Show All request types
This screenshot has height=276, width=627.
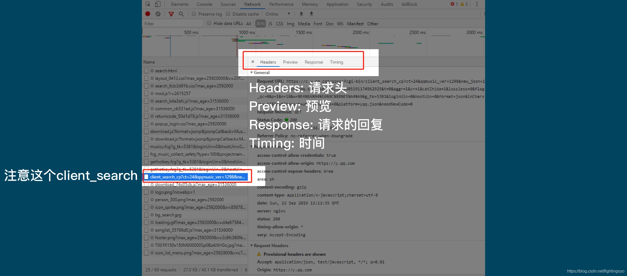coord(248,24)
